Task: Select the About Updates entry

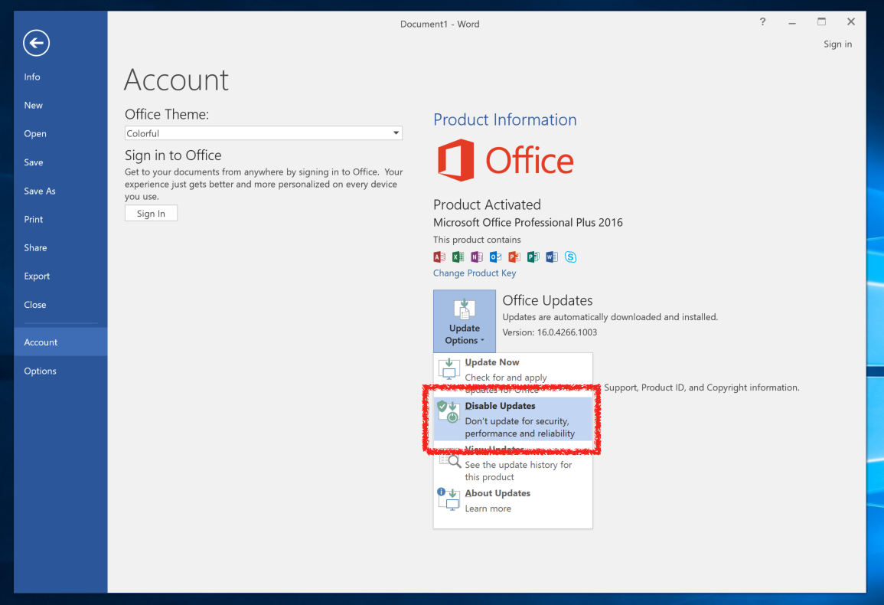Action: 513,500
